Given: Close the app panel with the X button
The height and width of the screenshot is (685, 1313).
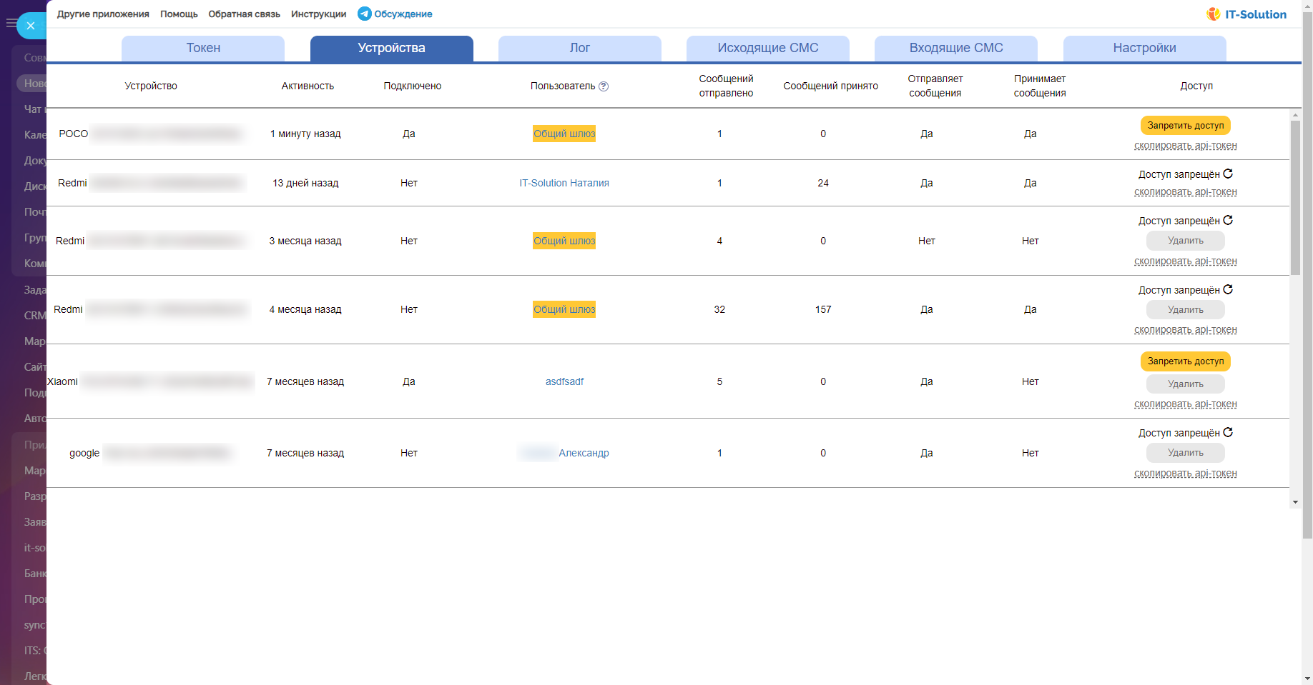Looking at the screenshot, I should click(x=30, y=26).
